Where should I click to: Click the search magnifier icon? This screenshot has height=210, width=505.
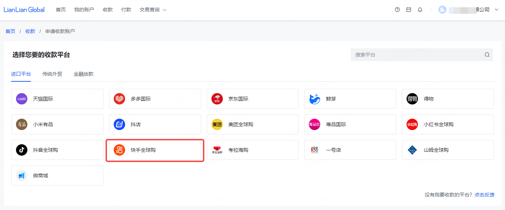(487, 55)
